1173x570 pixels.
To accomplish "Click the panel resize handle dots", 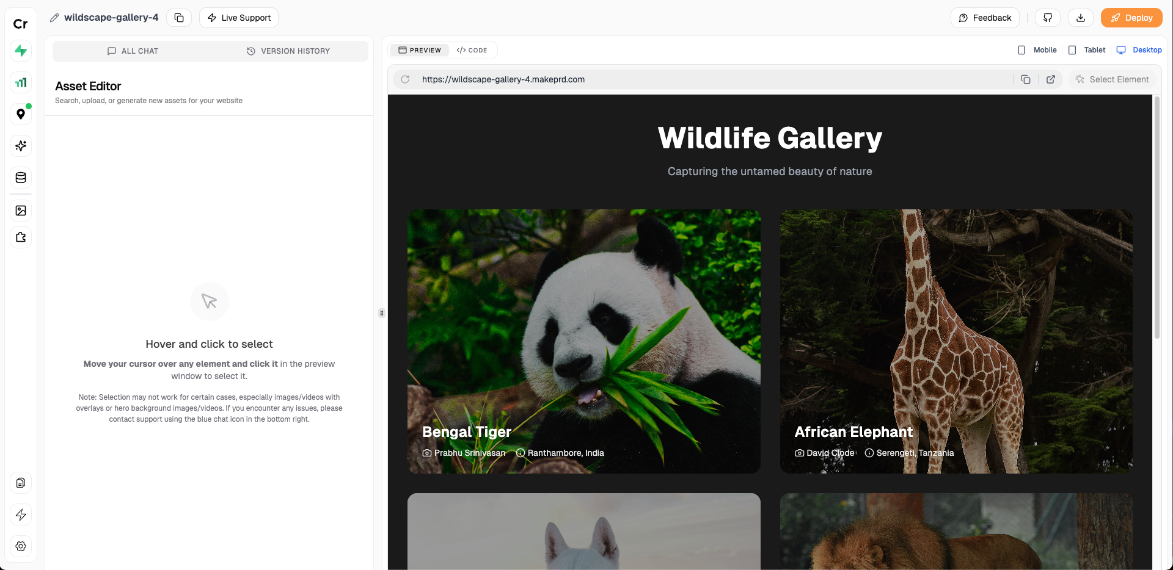I will click(382, 313).
